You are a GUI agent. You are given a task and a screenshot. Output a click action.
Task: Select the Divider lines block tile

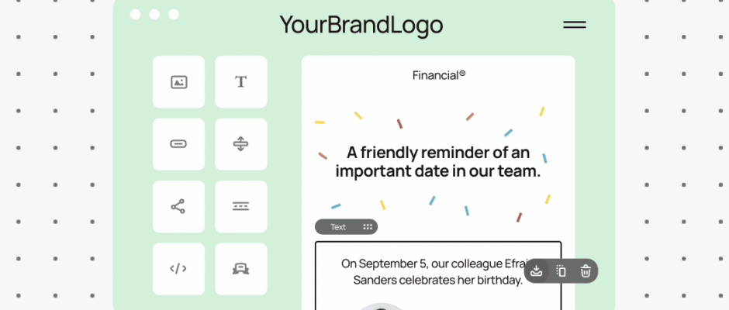[x=240, y=206]
